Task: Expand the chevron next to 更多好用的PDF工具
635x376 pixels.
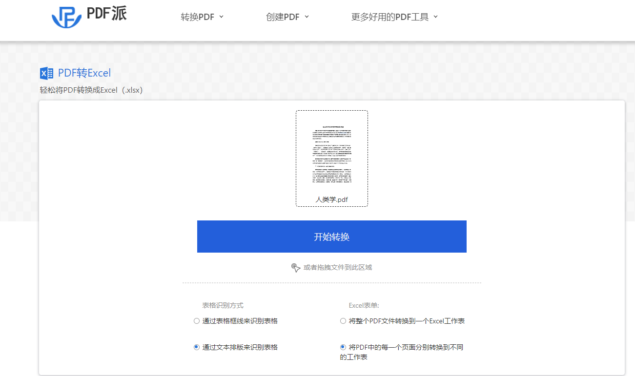Action: coord(435,17)
